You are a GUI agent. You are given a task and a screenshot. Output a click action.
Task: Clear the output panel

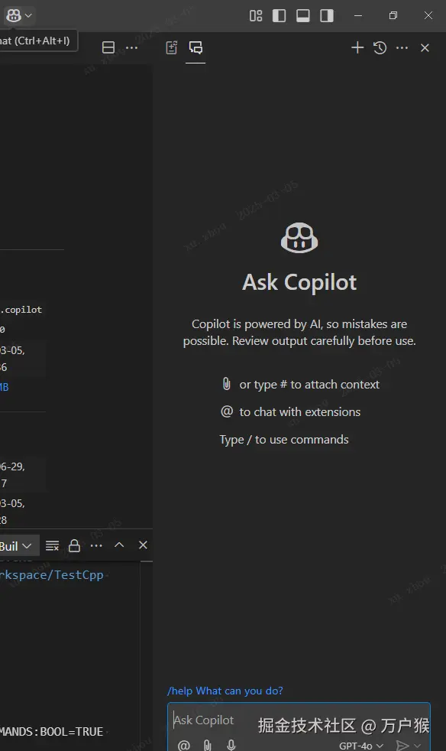pyautogui.click(x=52, y=545)
